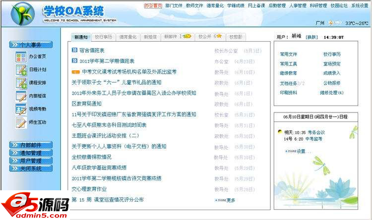Click the 关闭系统 sidebar button
This screenshot has width=372, height=220.
pyautogui.click(x=31, y=168)
